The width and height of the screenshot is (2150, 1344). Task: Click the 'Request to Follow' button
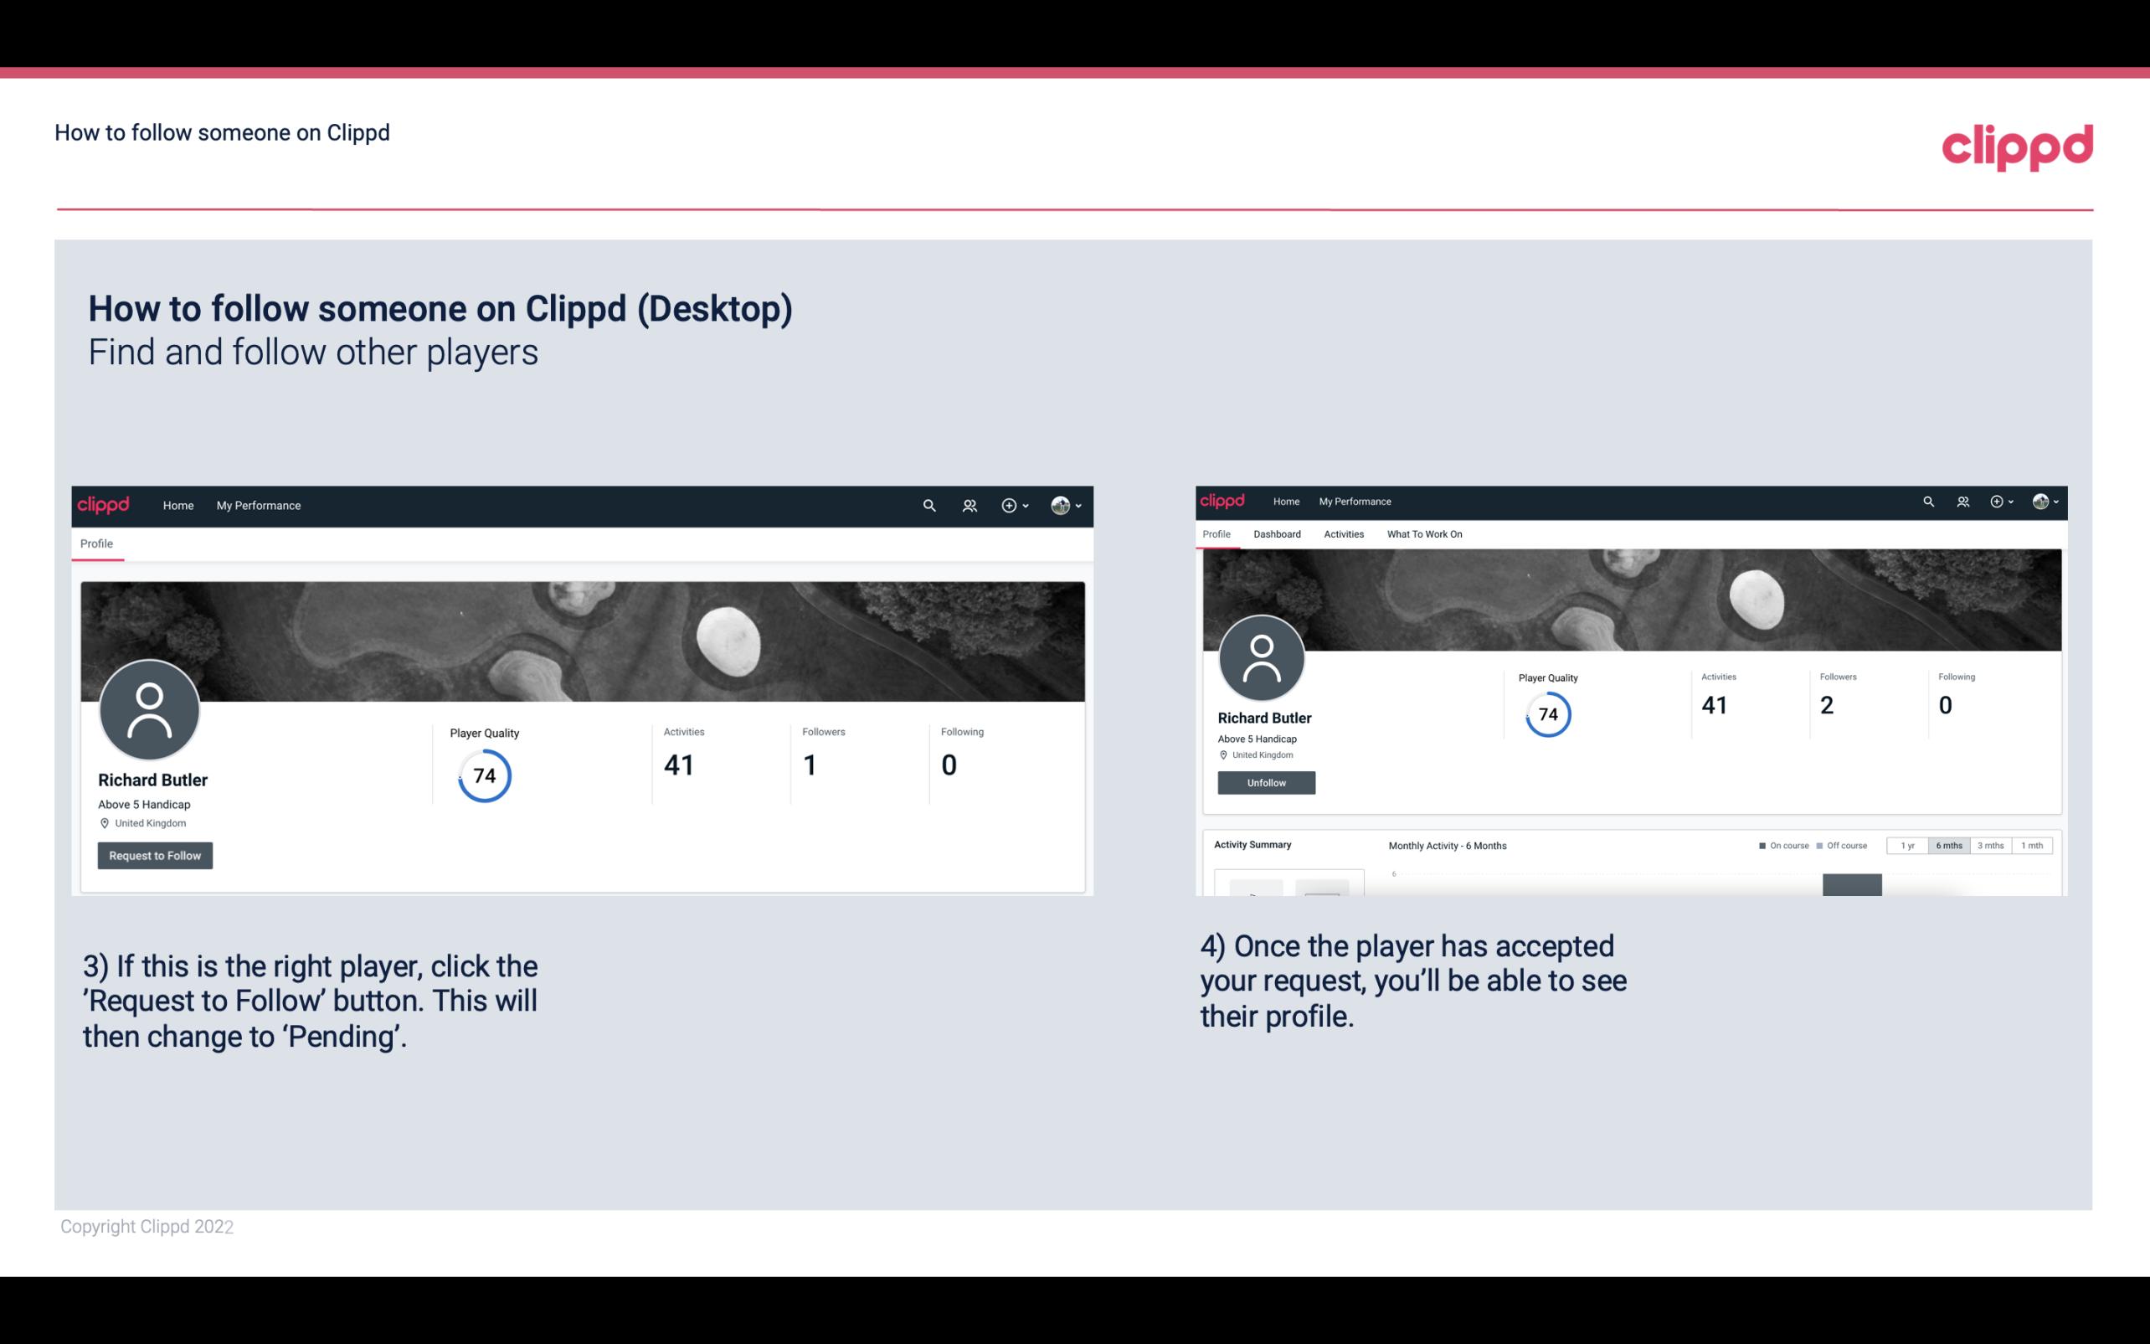coord(155,855)
